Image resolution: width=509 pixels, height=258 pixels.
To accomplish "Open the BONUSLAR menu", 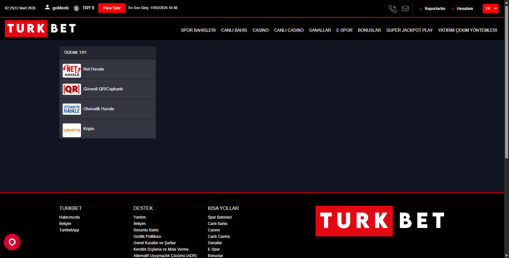I will [x=369, y=30].
